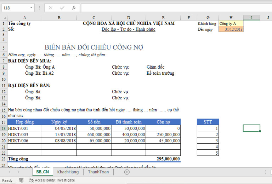The width and height of the screenshot is (272, 184).
Task: Select the 'Ông/ Bà: Ông A' cell
Action: [40, 67]
